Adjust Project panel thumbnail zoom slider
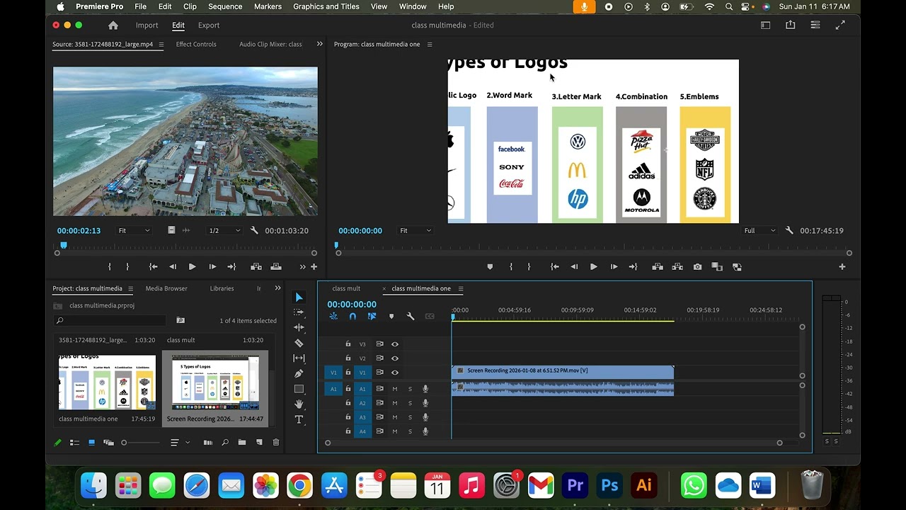 pos(142,443)
